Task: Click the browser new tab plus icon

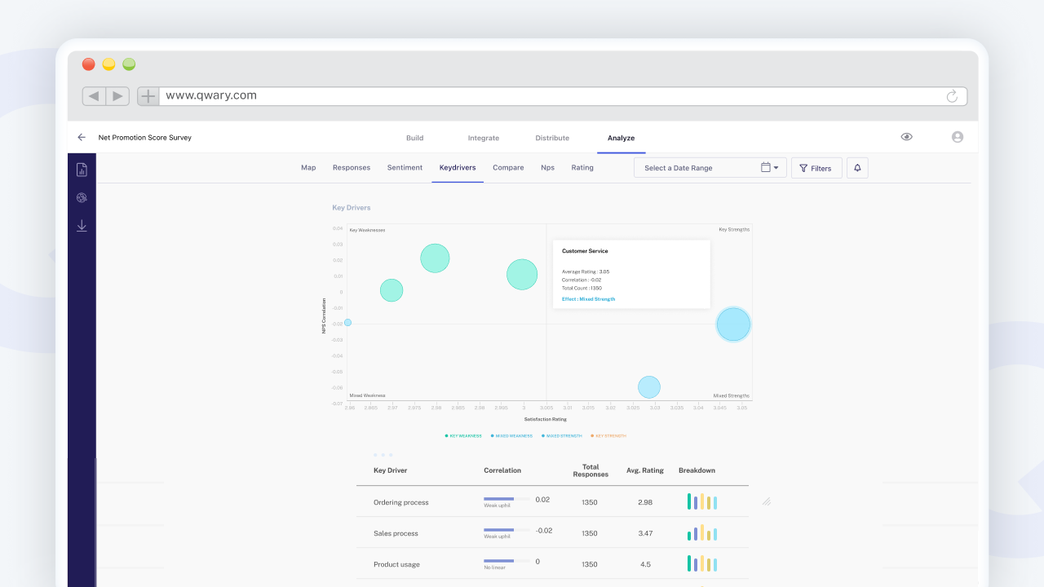Action: pos(148,96)
